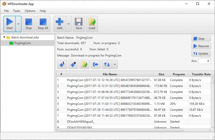The width and height of the screenshot is (215, 140).
Task: Click the vertical scrollbar of the table
Action: click(x=213, y=103)
